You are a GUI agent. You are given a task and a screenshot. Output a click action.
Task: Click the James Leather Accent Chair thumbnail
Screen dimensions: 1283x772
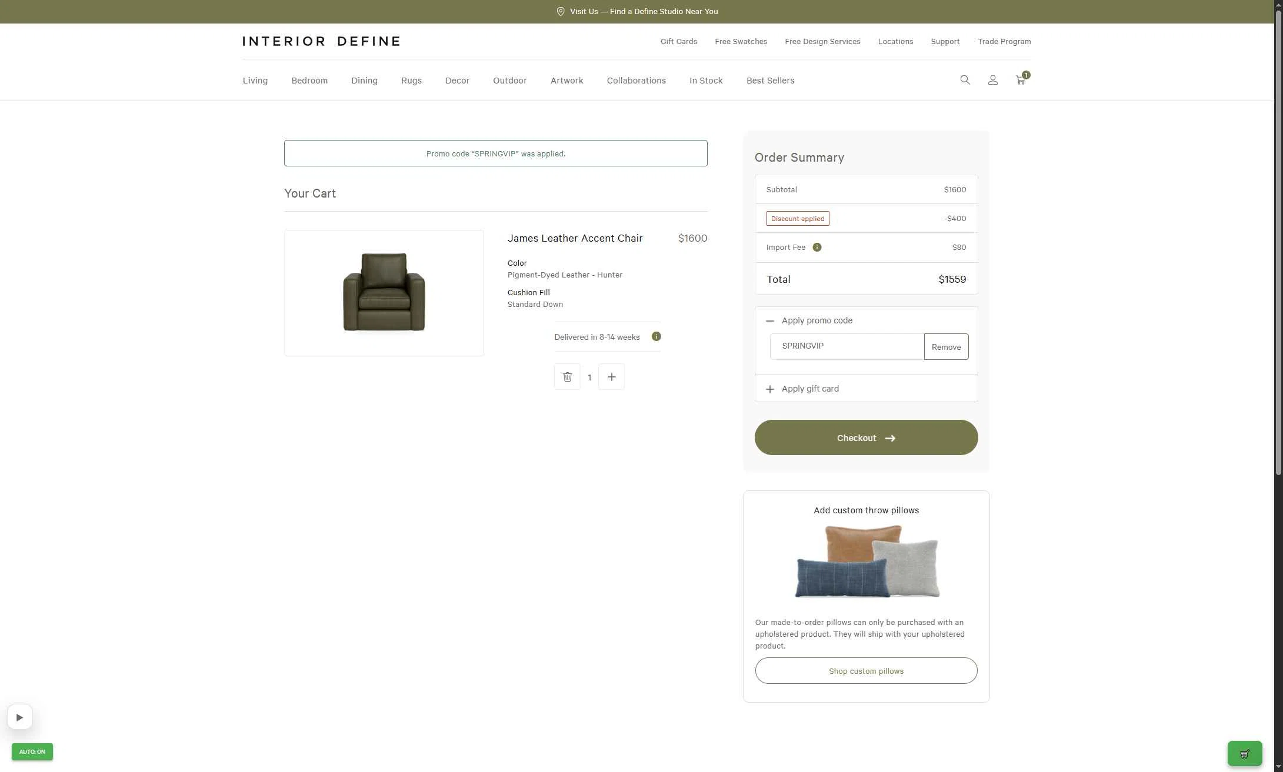pos(384,293)
